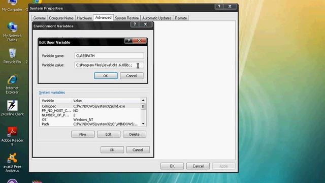
Task: Launch Internet Explorer from desktop
Action: (12, 84)
